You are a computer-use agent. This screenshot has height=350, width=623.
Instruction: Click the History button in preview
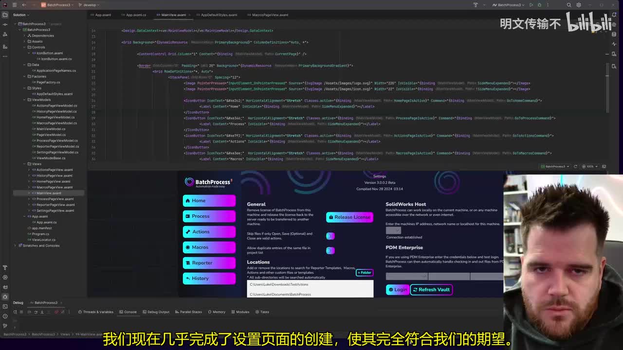209,278
